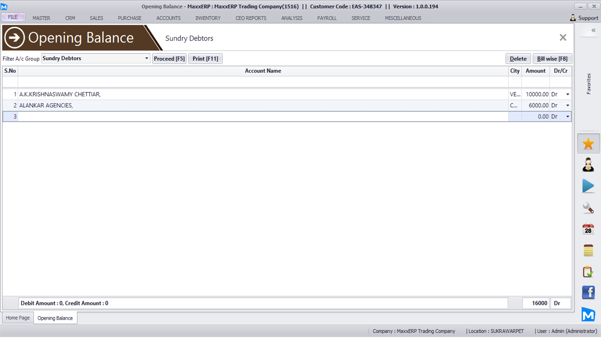The image size is (601, 338).
Task: Open the INVENTORY menu
Action: click(208, 18)
